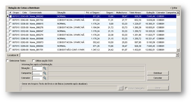Image resolution: width=192 pixels, height=103 pixels.
Task: Click the table scrollbar down arrow
Action: pyautogui.click(x=178, y=50)
